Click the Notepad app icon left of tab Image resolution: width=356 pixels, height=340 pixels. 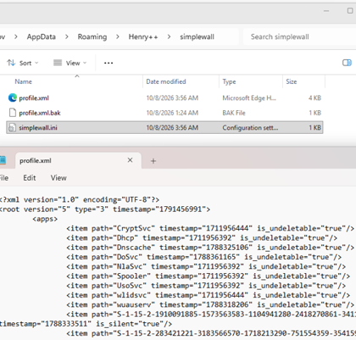tap(3, 160)
